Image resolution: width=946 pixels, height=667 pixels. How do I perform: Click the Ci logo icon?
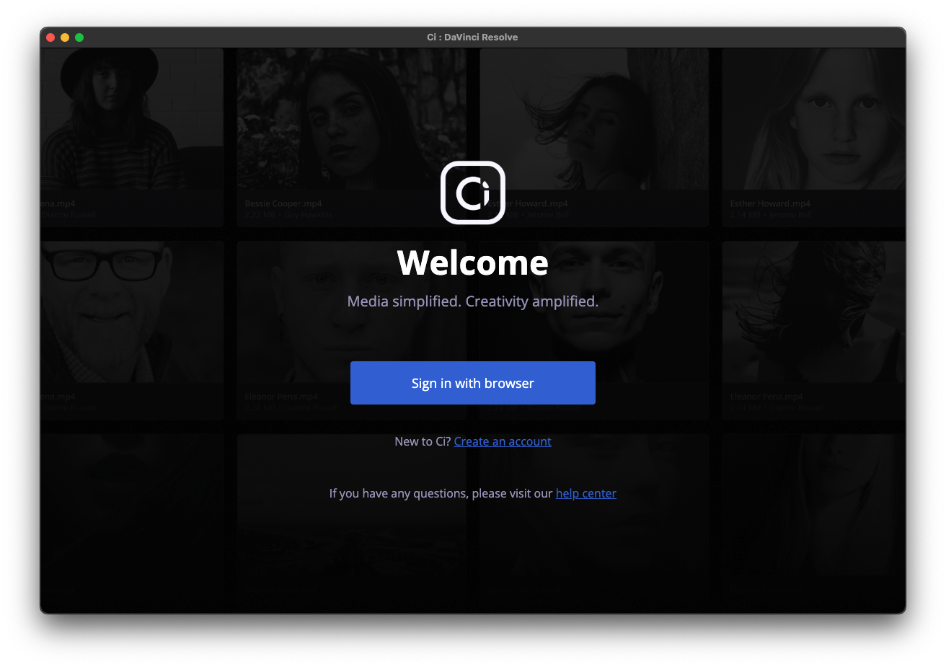(473, 193)
